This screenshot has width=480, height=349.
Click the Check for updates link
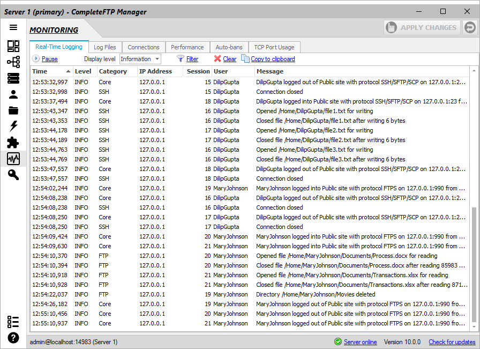tap(452, 342)
